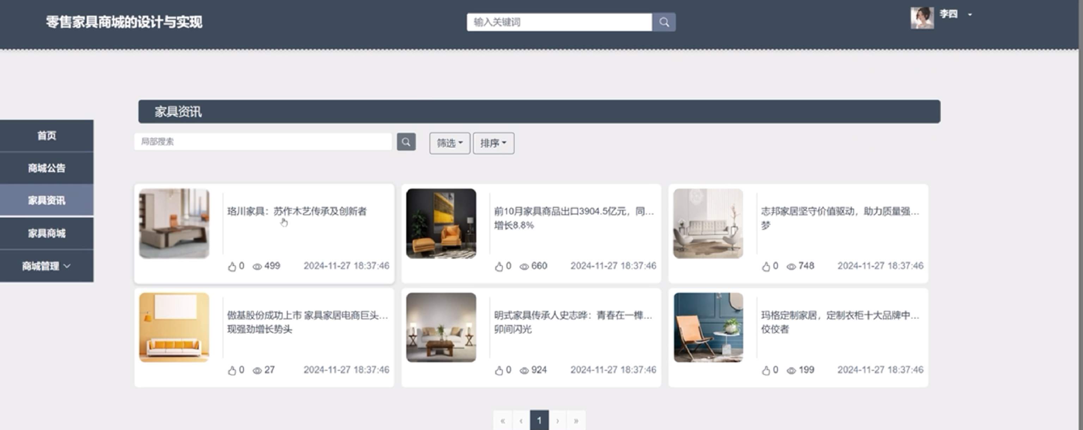
Task: Open article 珞川家具：苏作木艺传承及创新者
Action: [x=296, y=211]
